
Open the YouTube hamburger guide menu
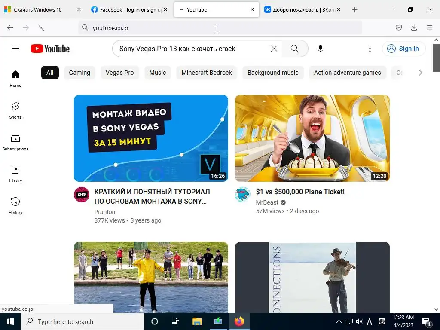coord(15,49)
